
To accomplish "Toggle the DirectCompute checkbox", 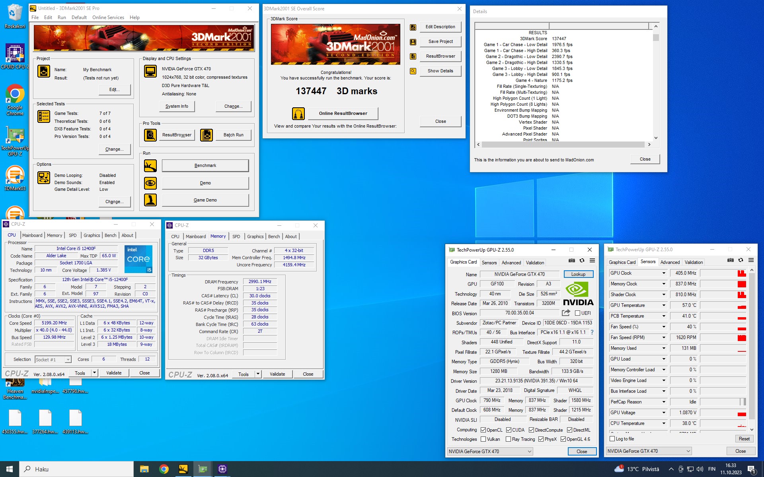I will (x=531, y=430).
